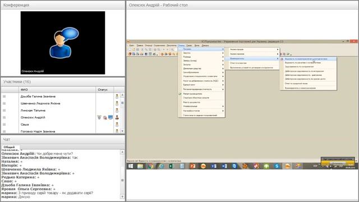Sort participants by the ФИО column header
Viewport: 359px width, 202px height.
57,90
